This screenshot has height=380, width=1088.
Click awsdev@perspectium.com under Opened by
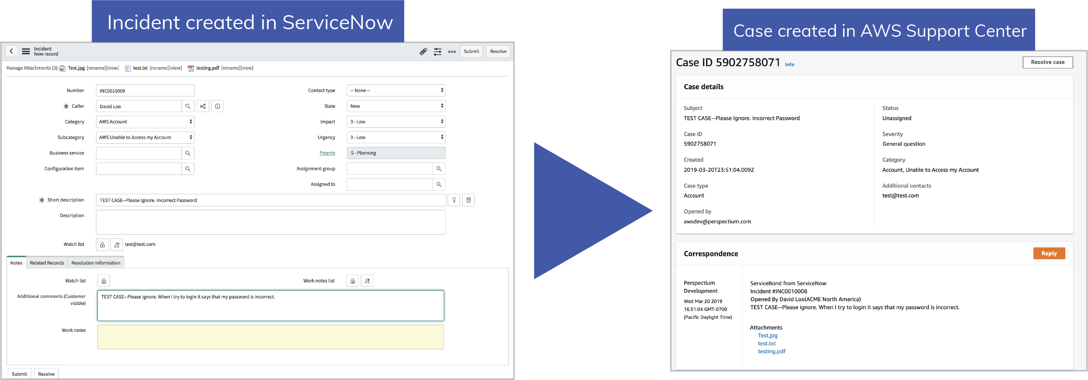tap(717, 222)
